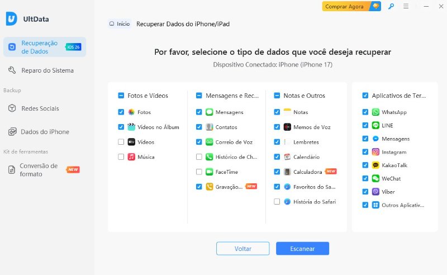Click the UltData logo icon

(11, 18)
